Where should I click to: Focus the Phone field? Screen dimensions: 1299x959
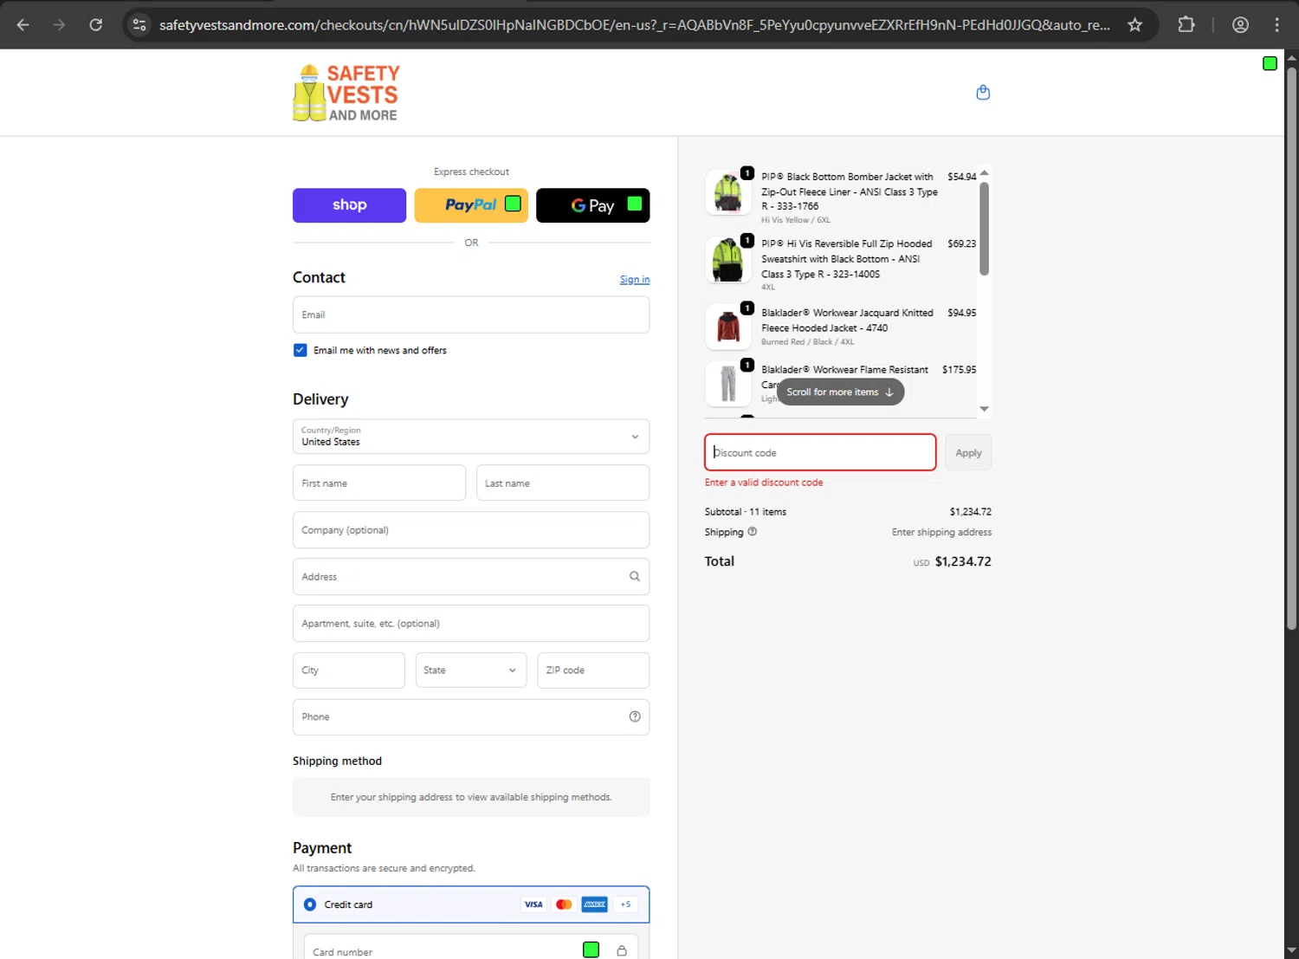tap(471, 716)
